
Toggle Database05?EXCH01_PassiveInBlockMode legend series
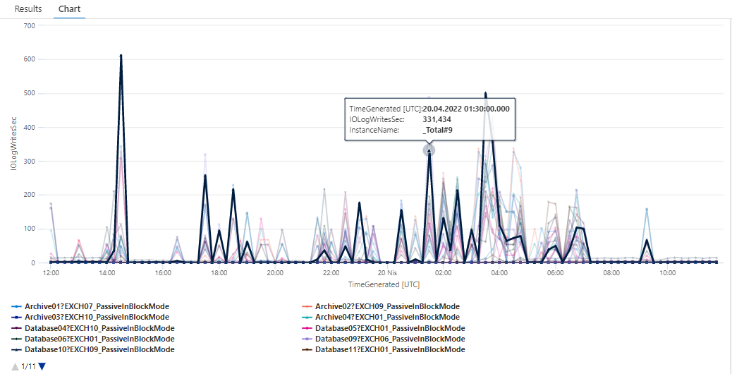tap(383, 328)
